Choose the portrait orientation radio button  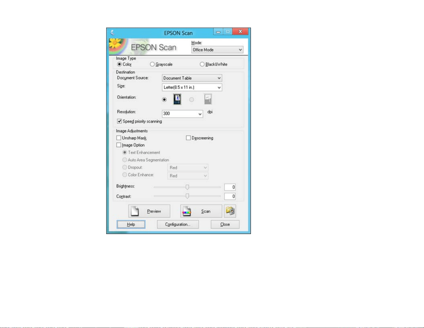coord(164,100)
